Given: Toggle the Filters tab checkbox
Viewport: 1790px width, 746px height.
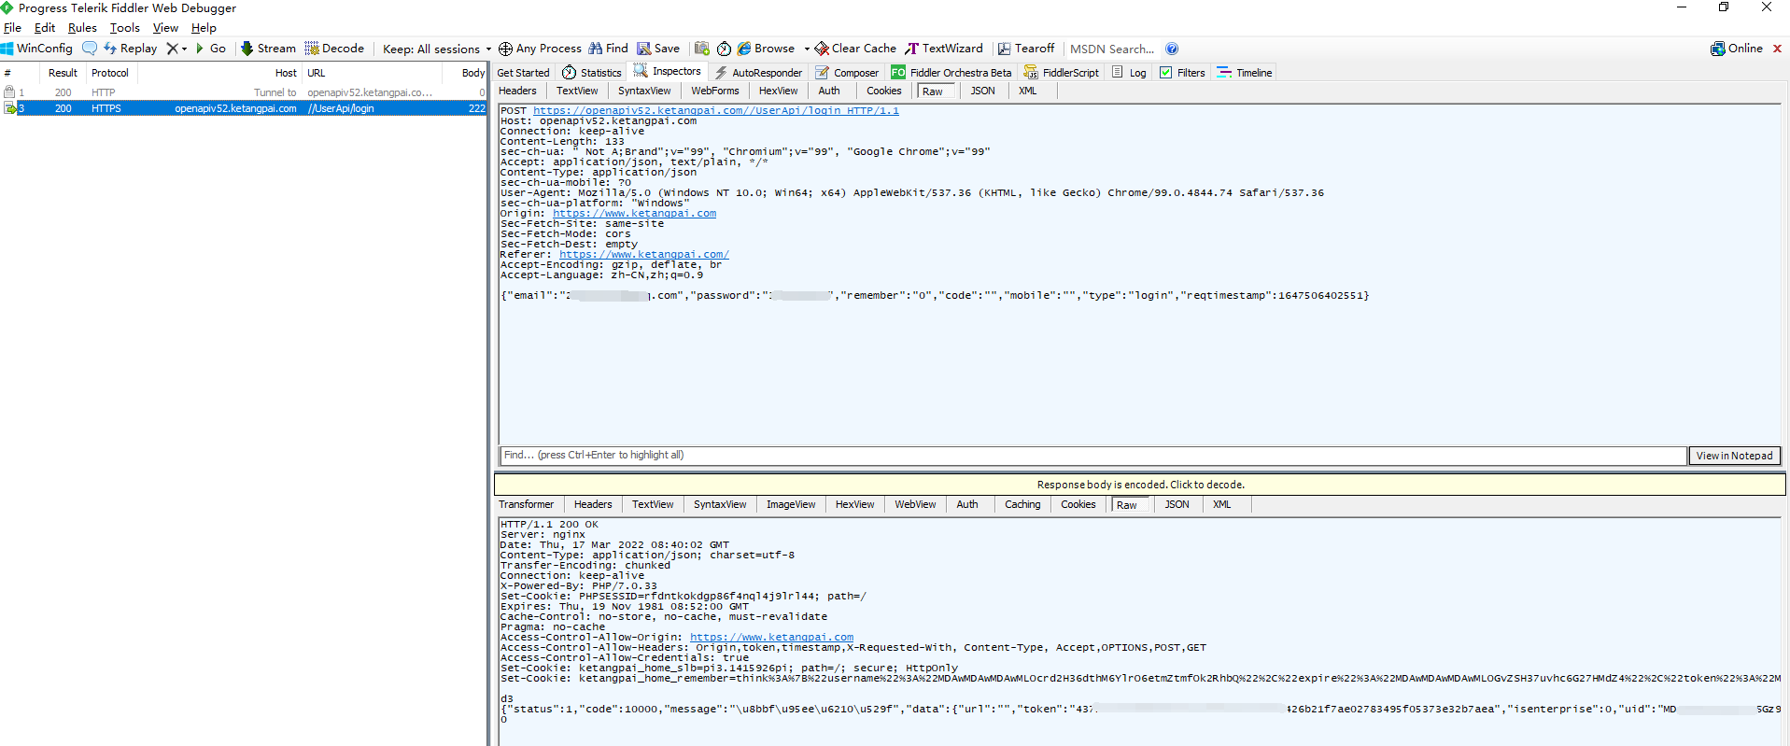Looking at the screenshot, I should tap(1166, 73).
